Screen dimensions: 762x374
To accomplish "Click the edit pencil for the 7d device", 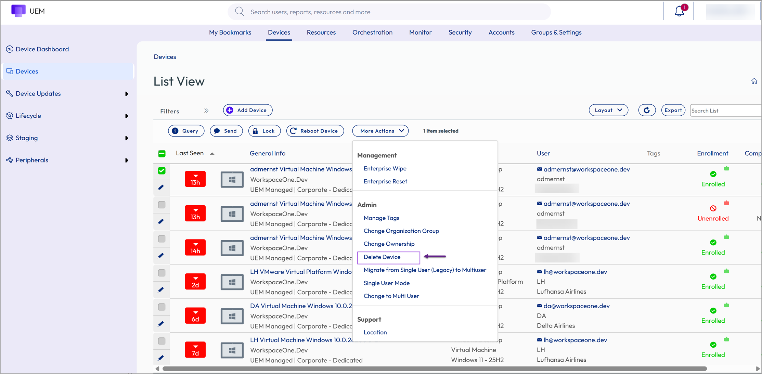I will click(161, 358).
